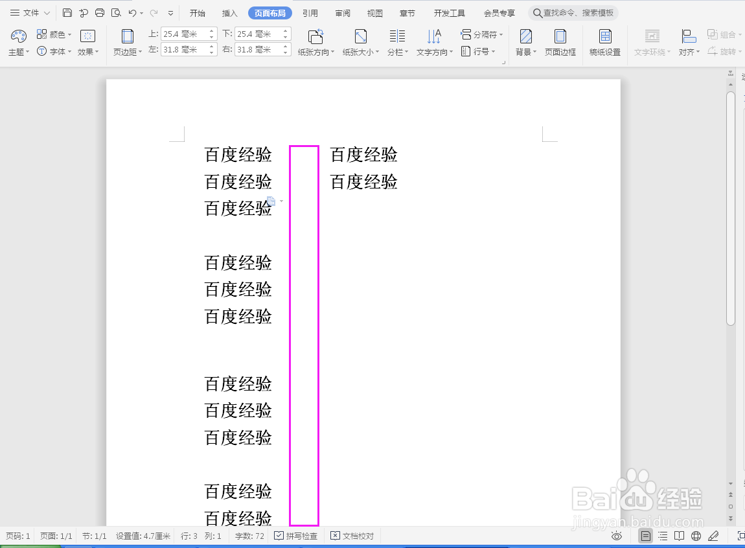Open the 会员专享 tab

(499, 14)
